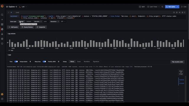Click the Logs panel title
The width and height of the screenshot is (189, 106).
(x=9, y=55)
